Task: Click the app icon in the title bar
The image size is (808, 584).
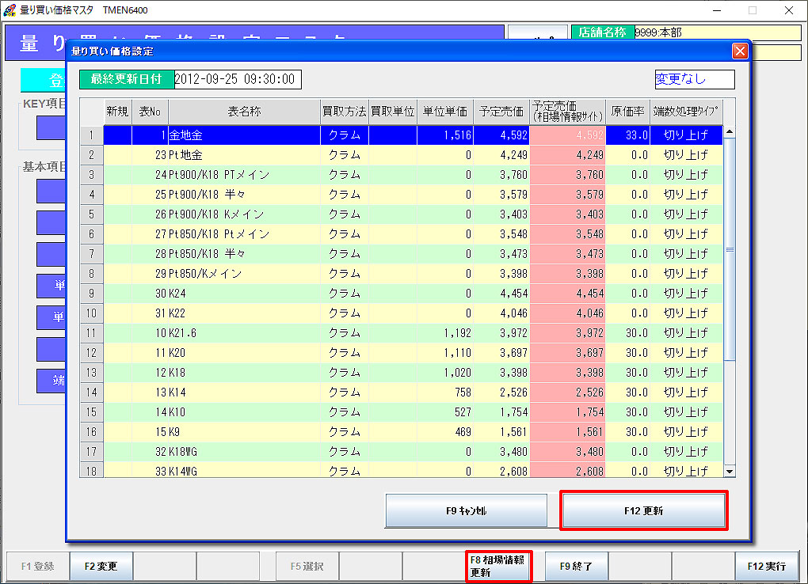Action: tap(10, 10)
